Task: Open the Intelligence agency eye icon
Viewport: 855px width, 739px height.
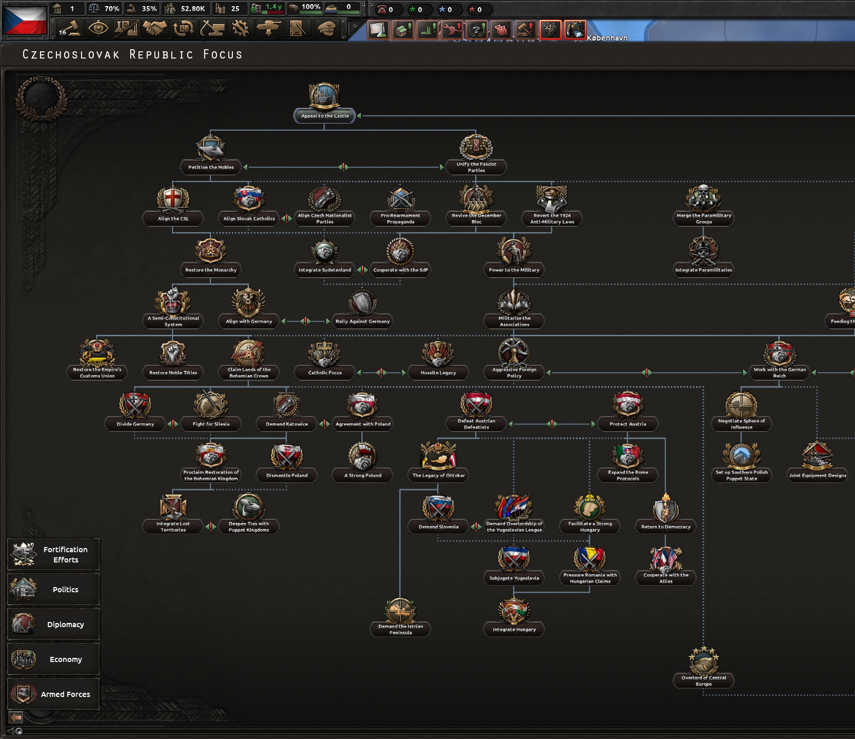Action: (98, 28)
